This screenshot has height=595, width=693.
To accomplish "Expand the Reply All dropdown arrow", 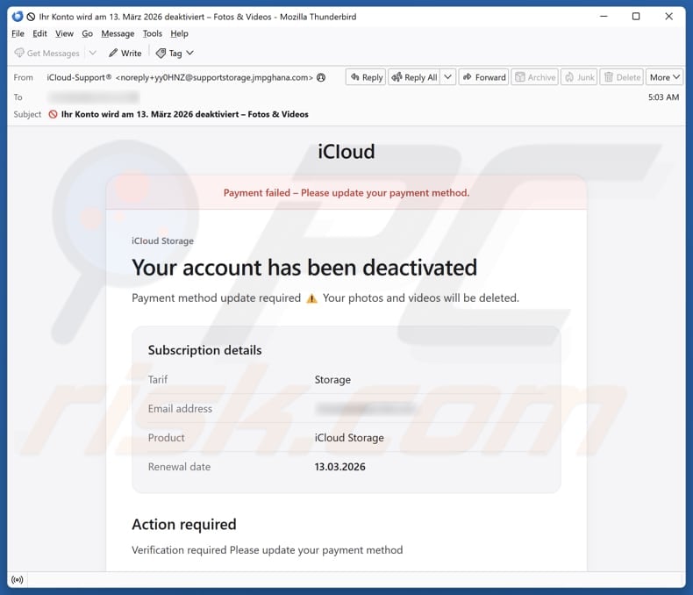I will click(x=447, y=77).
